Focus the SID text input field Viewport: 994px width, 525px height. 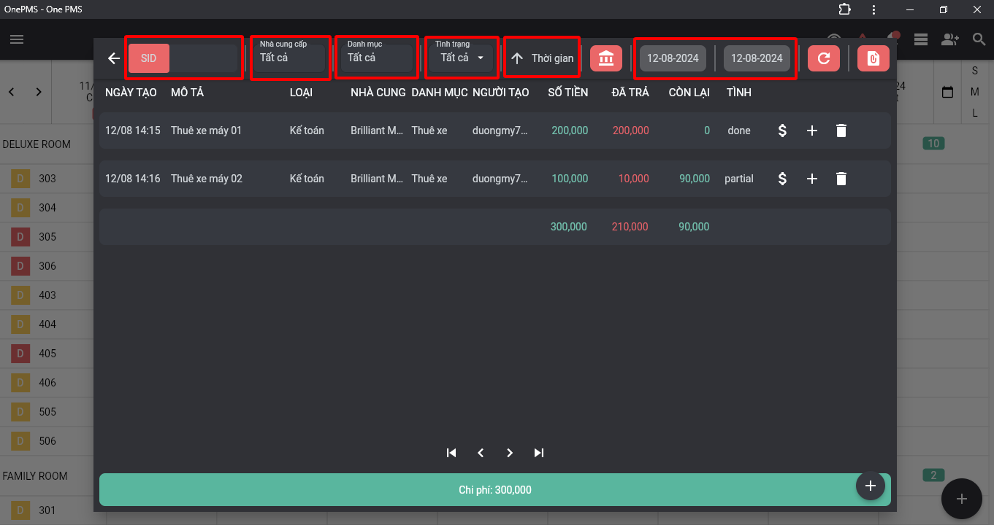204,58
